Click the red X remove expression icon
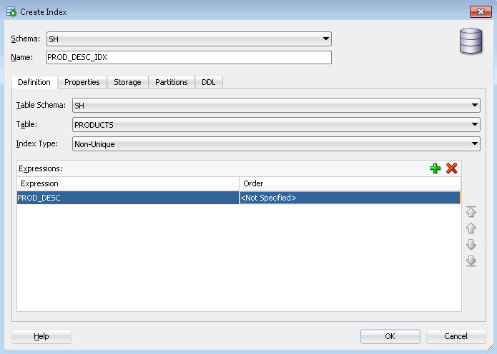Screen dimensions: 497x354 point(451,168)
